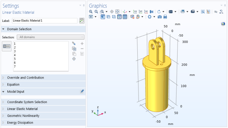Toggle the wireframe rendering button
This screenshot has width=228, height=128.
tap(114, 17)
